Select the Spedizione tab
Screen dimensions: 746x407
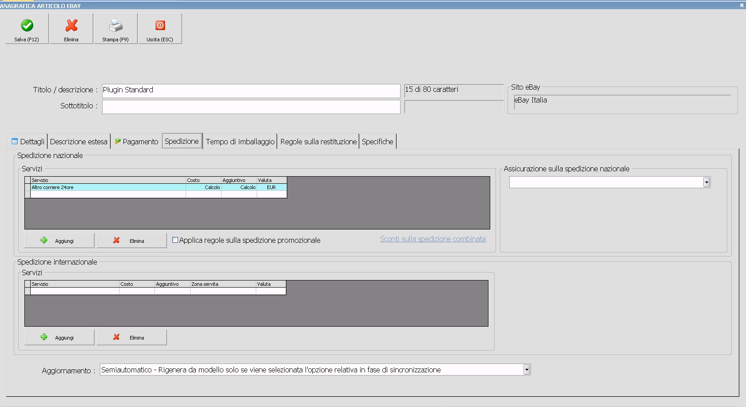tap(182, 141)
